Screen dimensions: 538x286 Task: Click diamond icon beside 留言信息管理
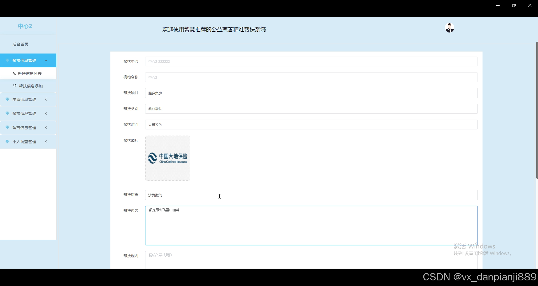point(8,127)
